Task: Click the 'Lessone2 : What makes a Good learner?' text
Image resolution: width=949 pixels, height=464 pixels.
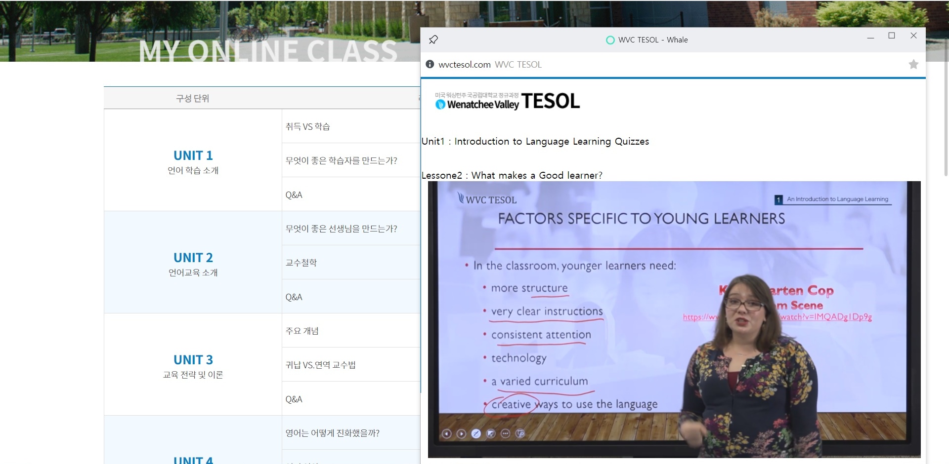Action: [512, 175]
